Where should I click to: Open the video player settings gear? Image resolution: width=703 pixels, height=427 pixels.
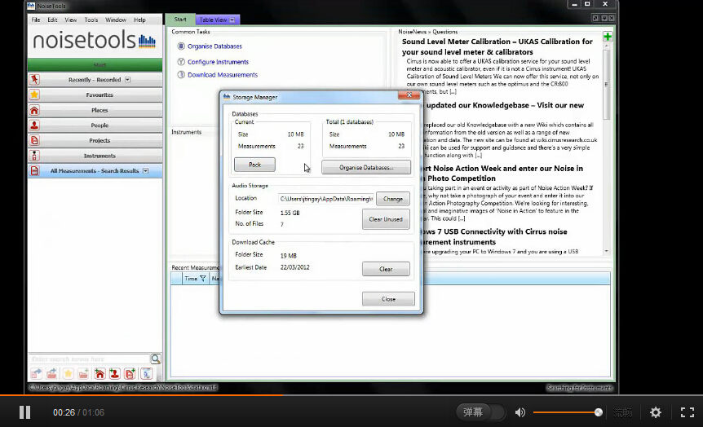656,412
